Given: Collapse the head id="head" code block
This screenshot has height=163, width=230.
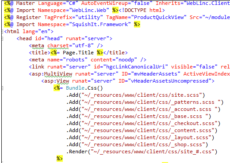Looking at the screenshot, I should pyautogui.click(x=2, y=38).
